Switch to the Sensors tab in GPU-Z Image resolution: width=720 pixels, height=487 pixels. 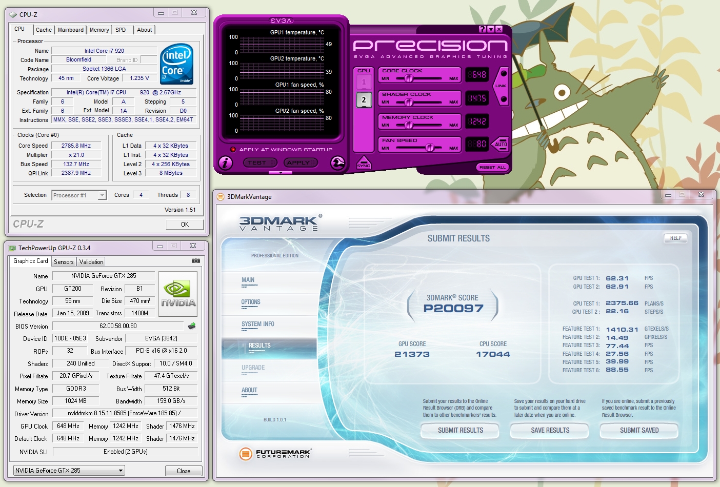click(64, 262)
